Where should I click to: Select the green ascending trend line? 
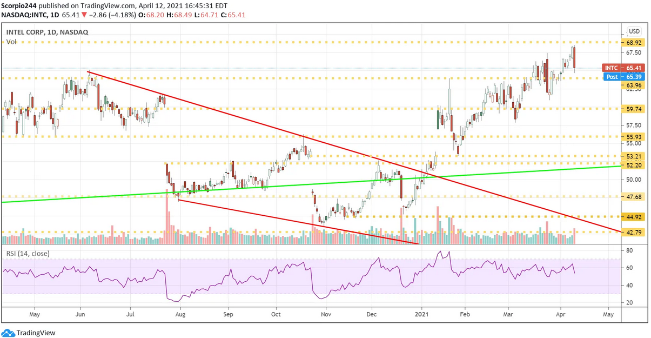click(x=311, y=184)
